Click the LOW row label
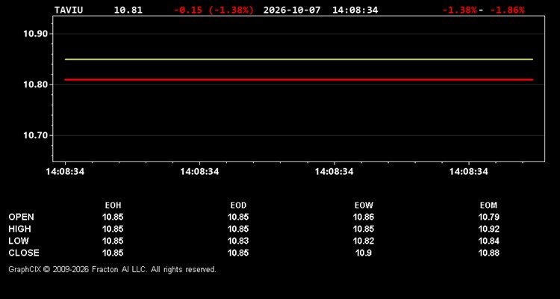Image resolution: width=560 pixels, height=299 pixels. (x=19, y=241)
